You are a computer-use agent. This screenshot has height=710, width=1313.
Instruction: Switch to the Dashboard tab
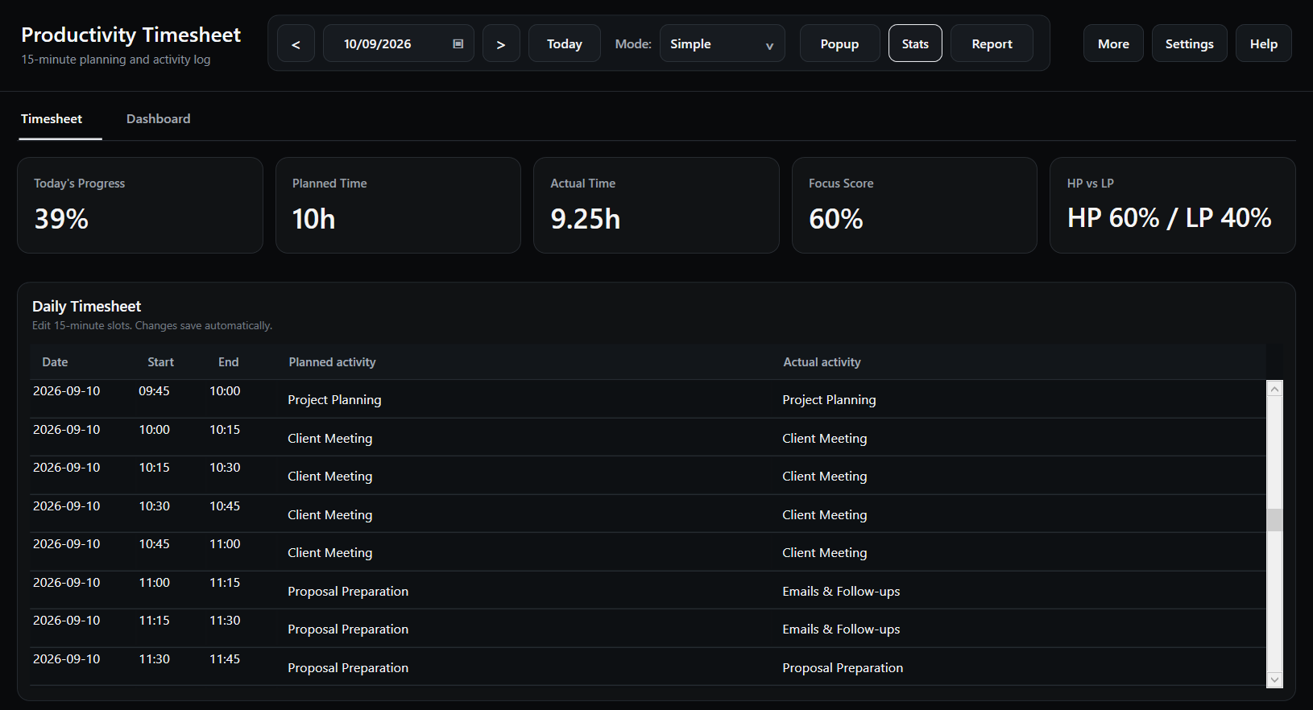click(x=159, y=119)
